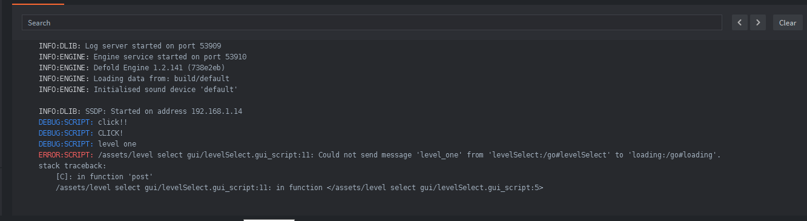
Task: Select the "[C]: in function 'post'" line
Action: tap(104, 177)
